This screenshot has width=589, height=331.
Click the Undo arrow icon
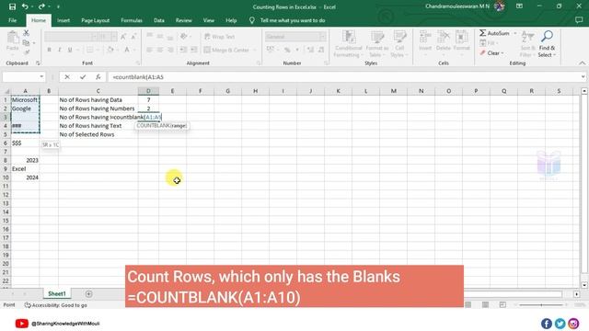pos(25,6)
